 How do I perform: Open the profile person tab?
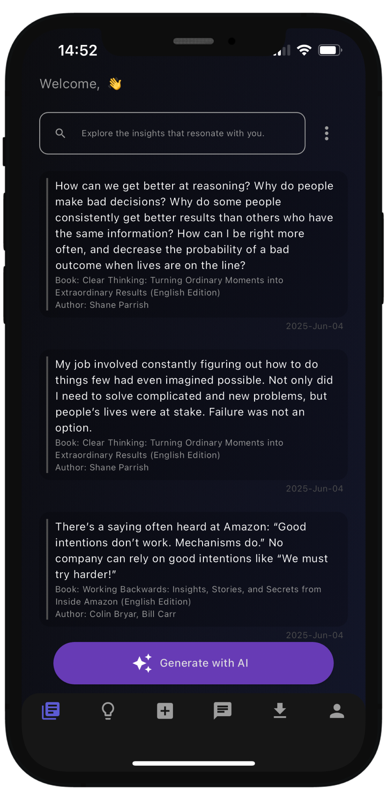[337, 711]
